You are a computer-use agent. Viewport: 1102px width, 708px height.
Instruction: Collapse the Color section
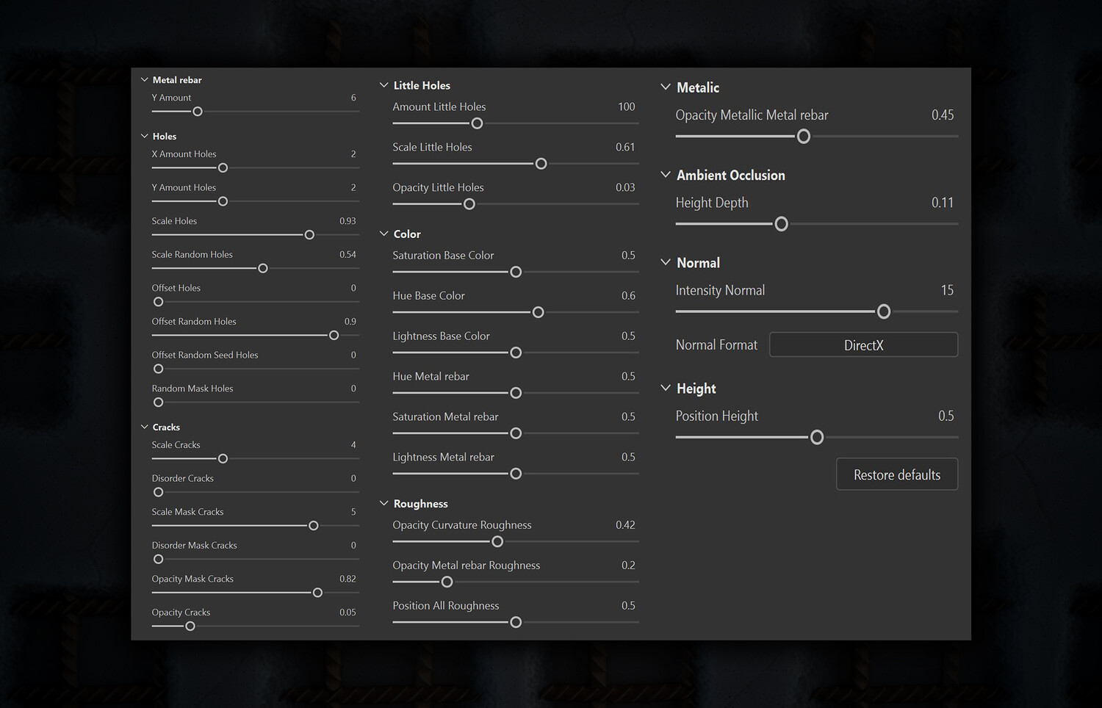383,234
